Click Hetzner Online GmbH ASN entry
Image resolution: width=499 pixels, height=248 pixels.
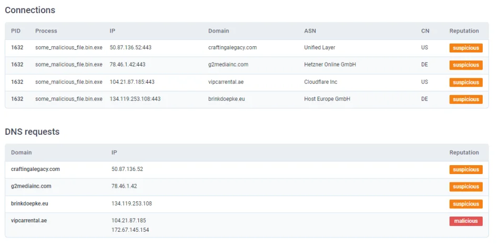(330, 64)
